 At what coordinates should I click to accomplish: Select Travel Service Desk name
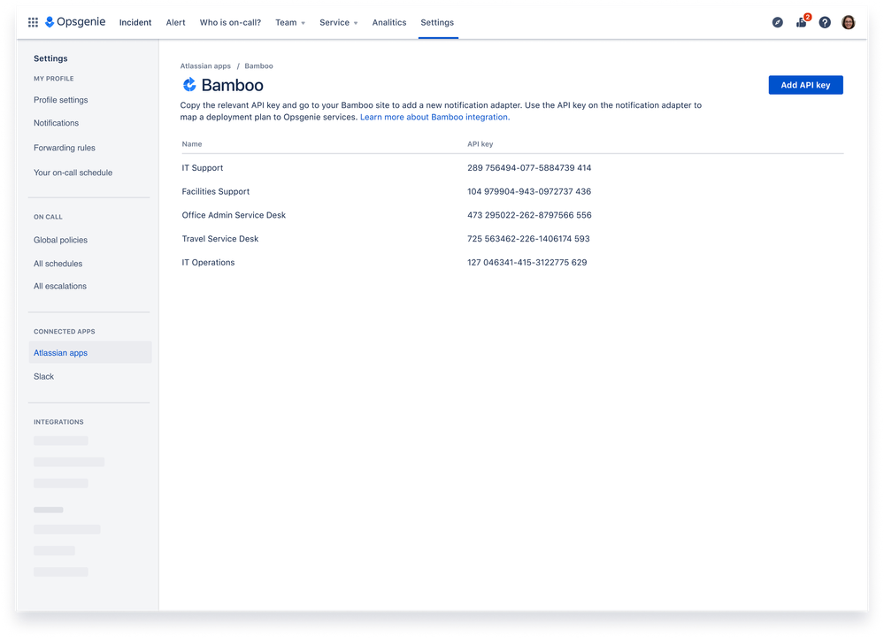[x=219, y=239]
